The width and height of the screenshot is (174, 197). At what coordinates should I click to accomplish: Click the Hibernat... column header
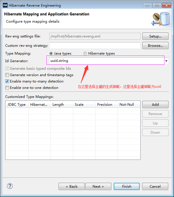(x=39, y=104)
